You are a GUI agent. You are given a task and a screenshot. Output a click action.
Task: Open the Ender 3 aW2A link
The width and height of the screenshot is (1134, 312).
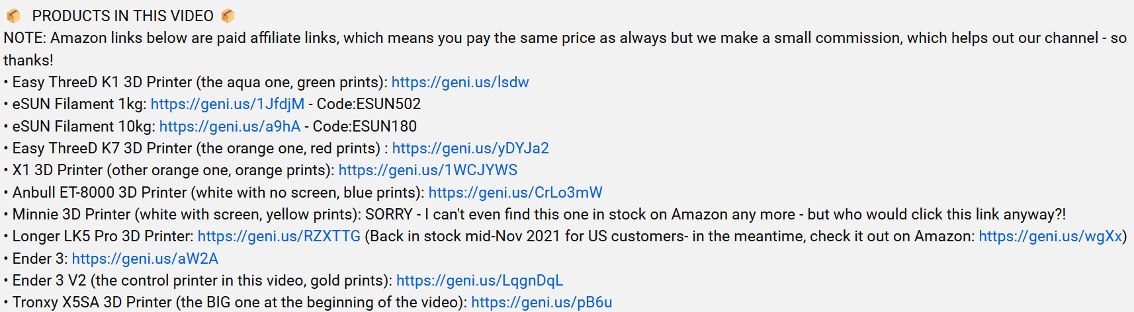click(x=145, y=258)
